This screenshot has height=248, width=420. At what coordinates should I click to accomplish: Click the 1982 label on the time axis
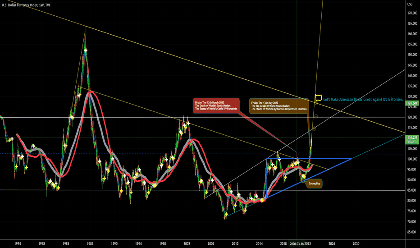point(66,243)
